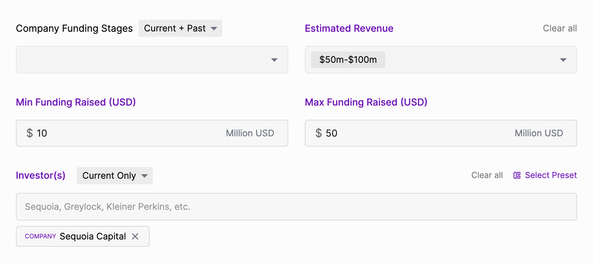Viewport: 593px width, 265px height.
Task: Open the Select Preset link
Action: click(545, 175)
